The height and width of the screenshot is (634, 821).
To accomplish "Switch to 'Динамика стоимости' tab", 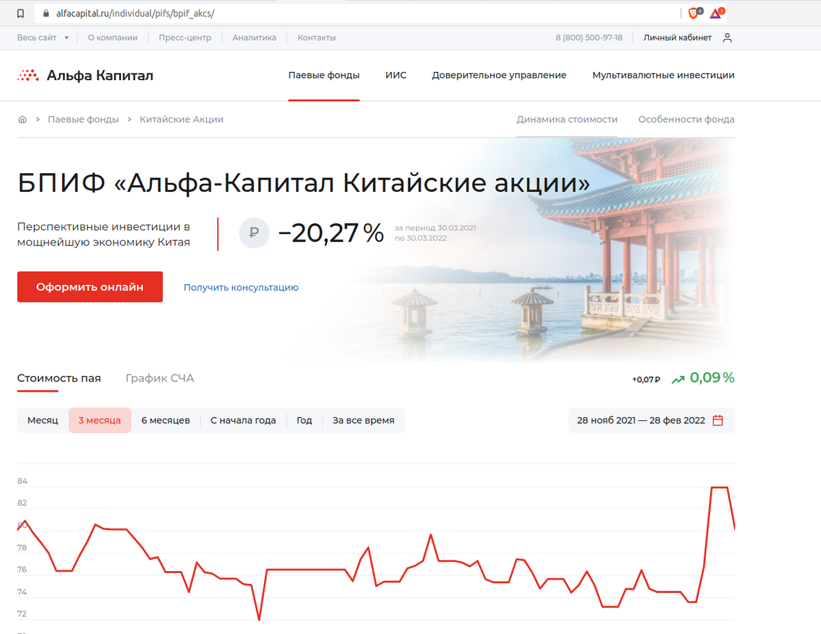I will pyautogui.click(x=567, y=119).
